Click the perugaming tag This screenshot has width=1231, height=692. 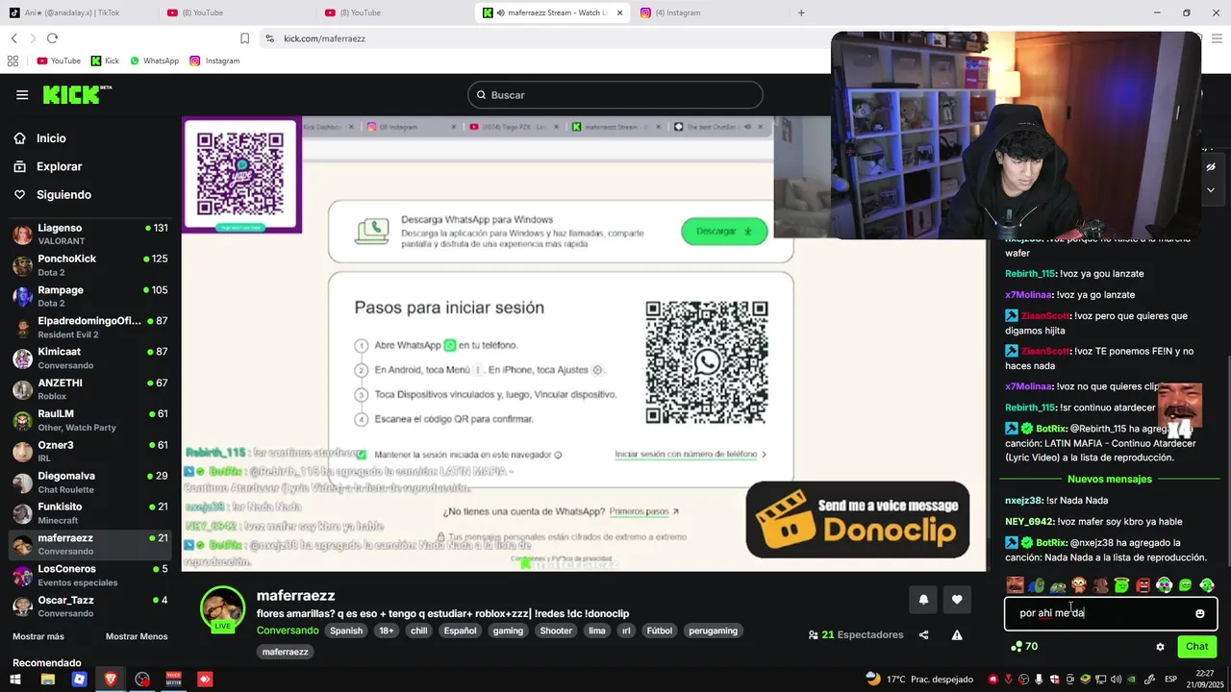(x=714, y=630)
